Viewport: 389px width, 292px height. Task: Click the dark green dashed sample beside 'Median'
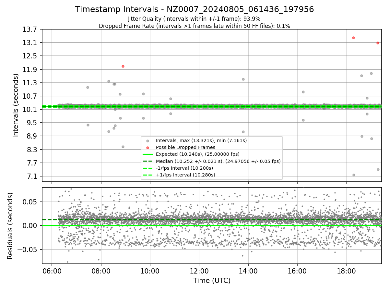point(148,161)
